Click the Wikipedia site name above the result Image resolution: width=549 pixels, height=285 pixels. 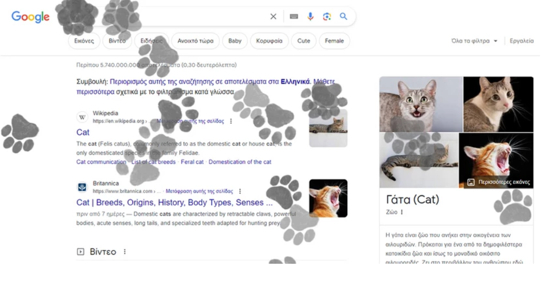pos(106,113)
